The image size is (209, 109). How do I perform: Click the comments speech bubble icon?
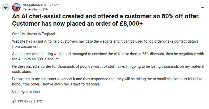[33, 101]
